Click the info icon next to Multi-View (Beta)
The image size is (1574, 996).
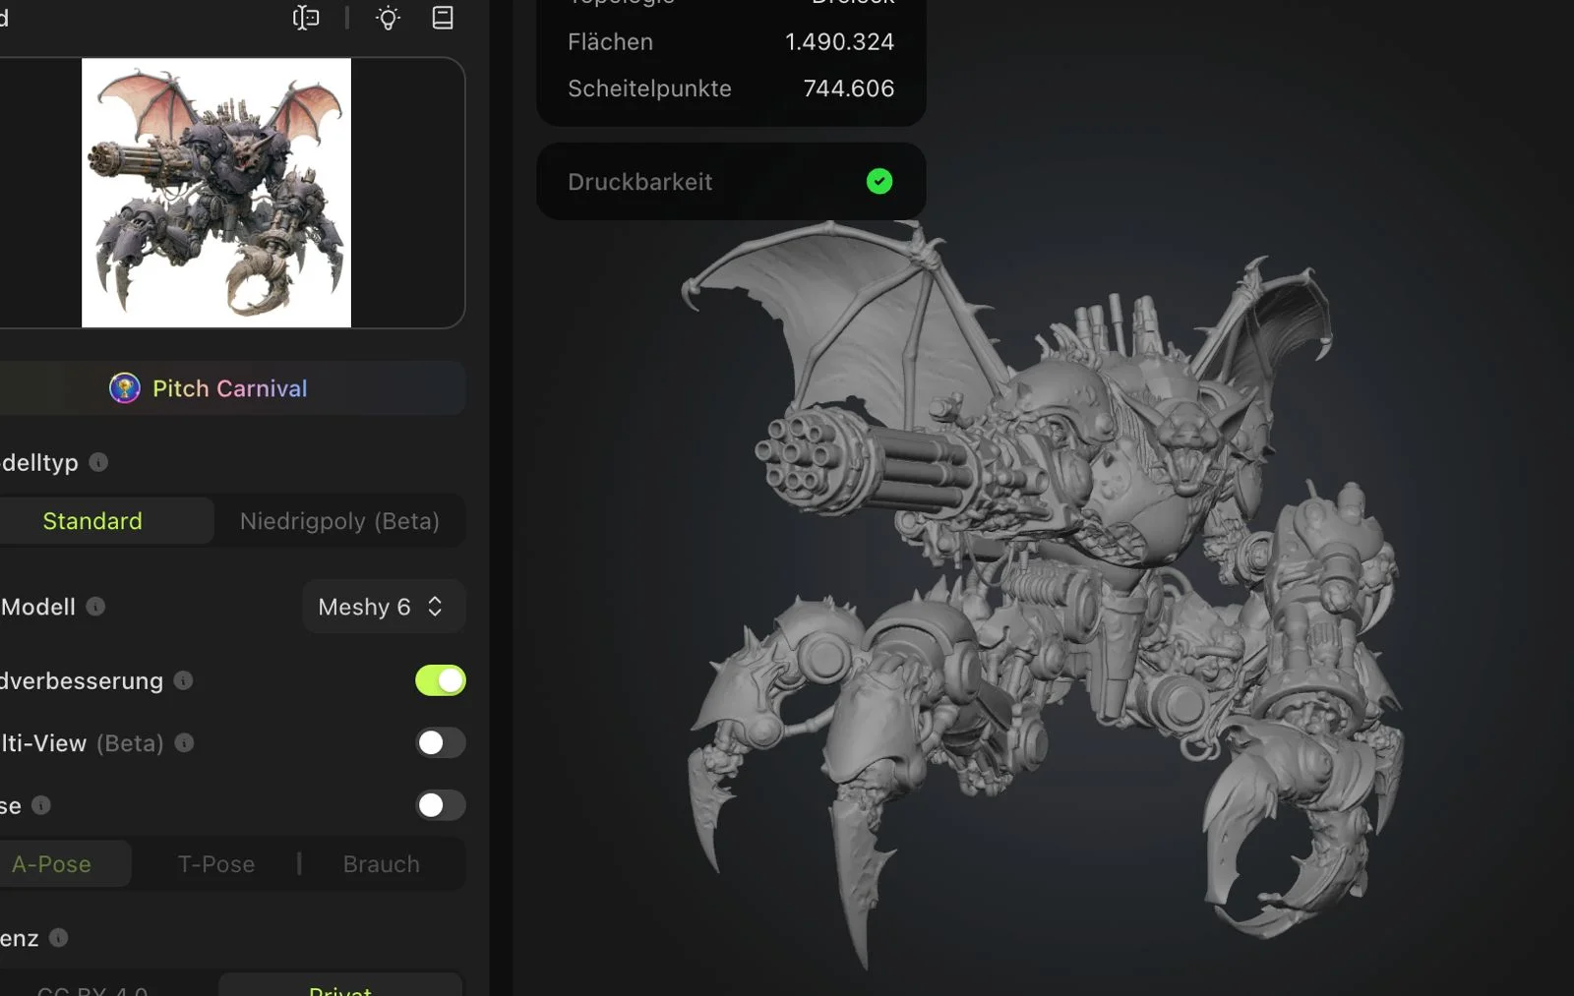click(x=184, y=743)
